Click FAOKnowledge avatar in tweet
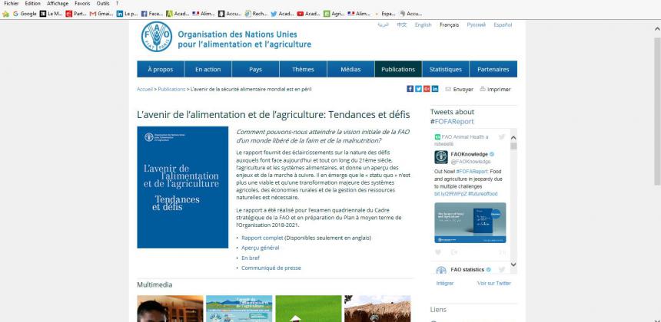The image size is (661, 322). click(441, 157)
